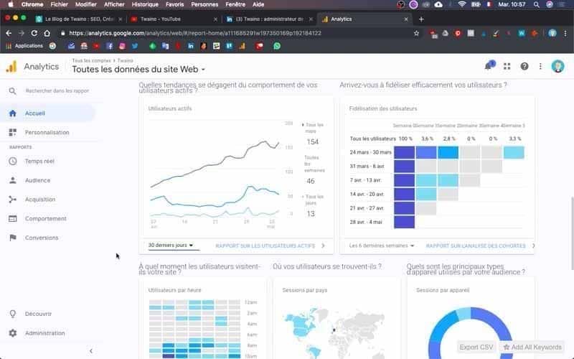Open the Fenêtre menu
This screenshot has height=359, width=574.
point(235,4)
